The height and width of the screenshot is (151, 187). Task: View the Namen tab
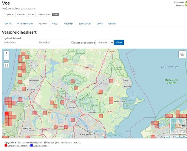coord(112,23)
